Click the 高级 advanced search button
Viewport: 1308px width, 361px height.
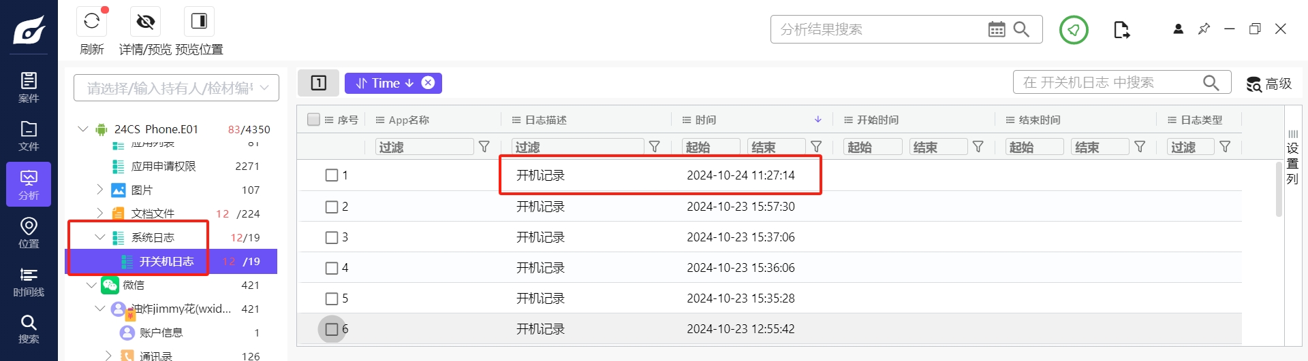point(1268,84)
